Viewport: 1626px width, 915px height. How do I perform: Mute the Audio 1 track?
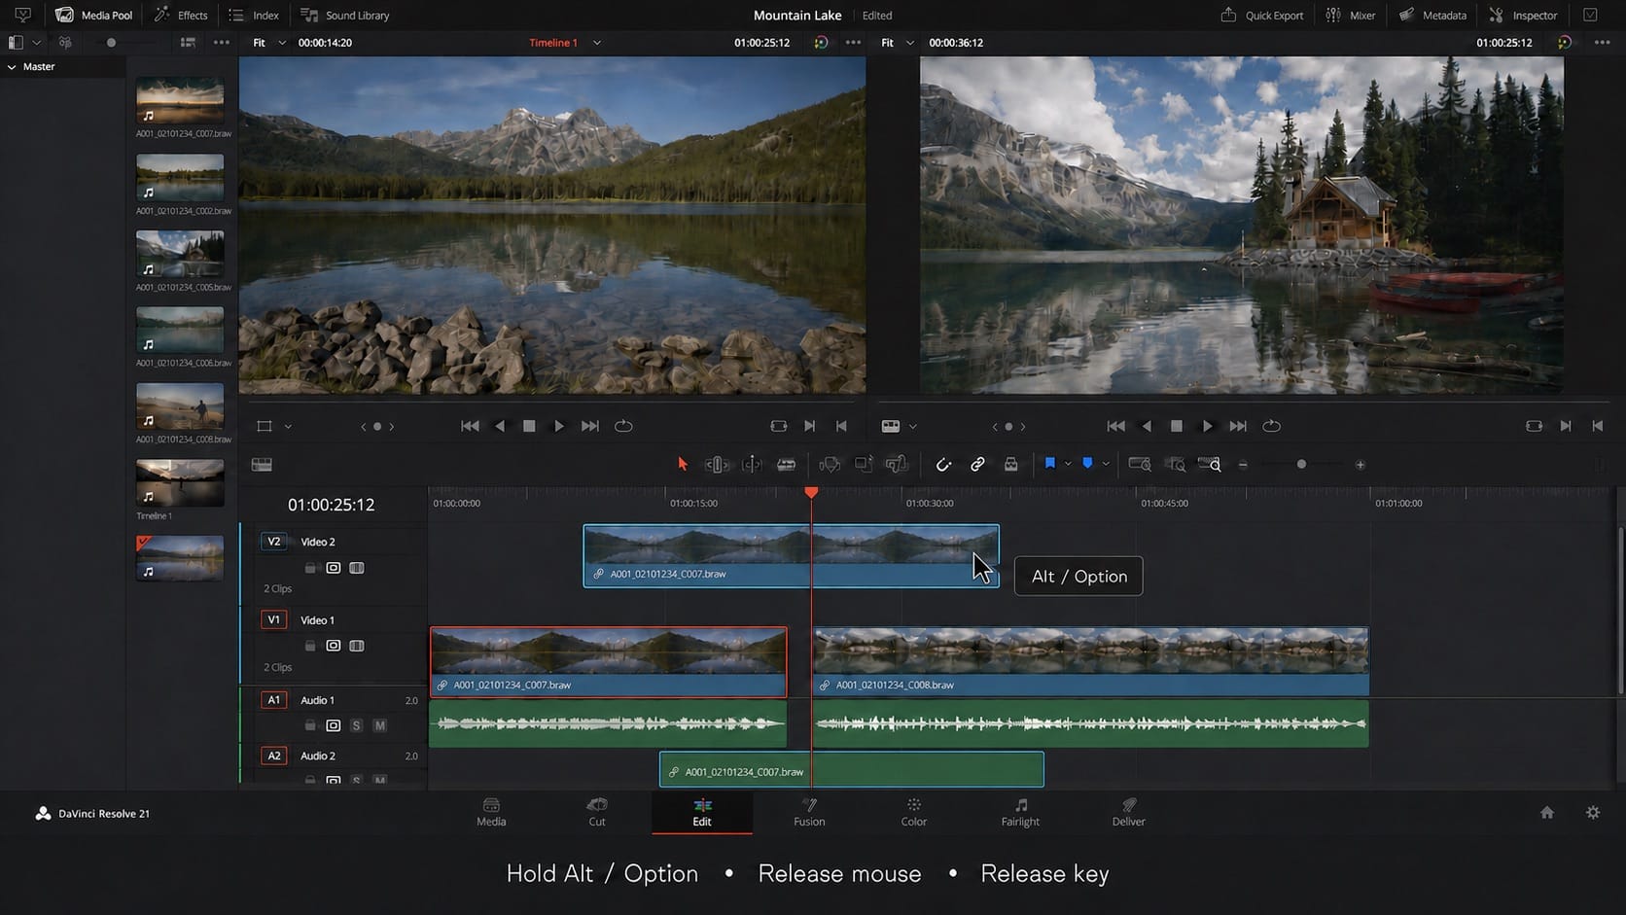(x=380, y=725)
